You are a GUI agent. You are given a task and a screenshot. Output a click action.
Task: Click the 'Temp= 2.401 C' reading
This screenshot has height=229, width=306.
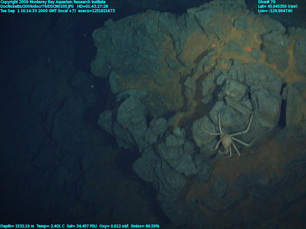[51, 226]
